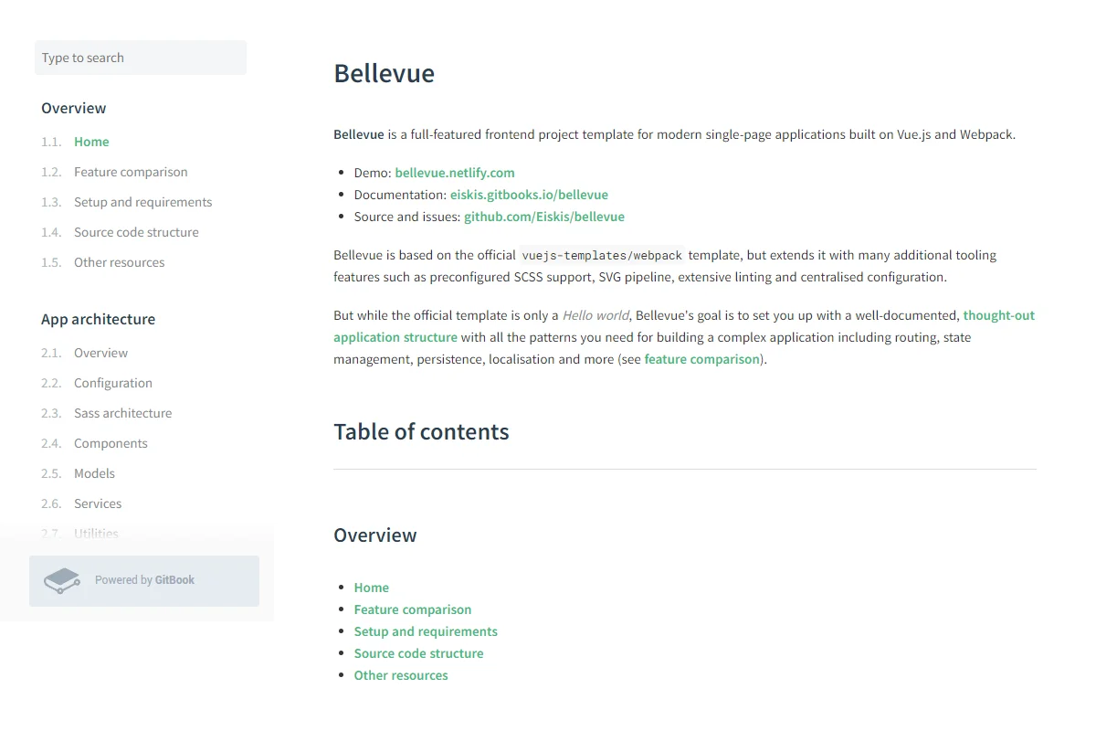Open github.com/Eiskis/bellevue source link
This screenshot has width=1096, height=731.
coord(544,217)
